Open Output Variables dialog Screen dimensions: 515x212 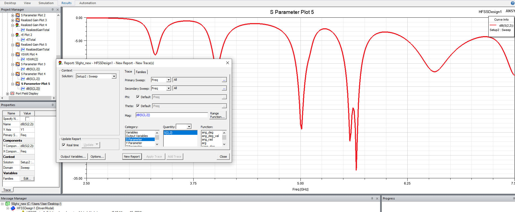73,157
